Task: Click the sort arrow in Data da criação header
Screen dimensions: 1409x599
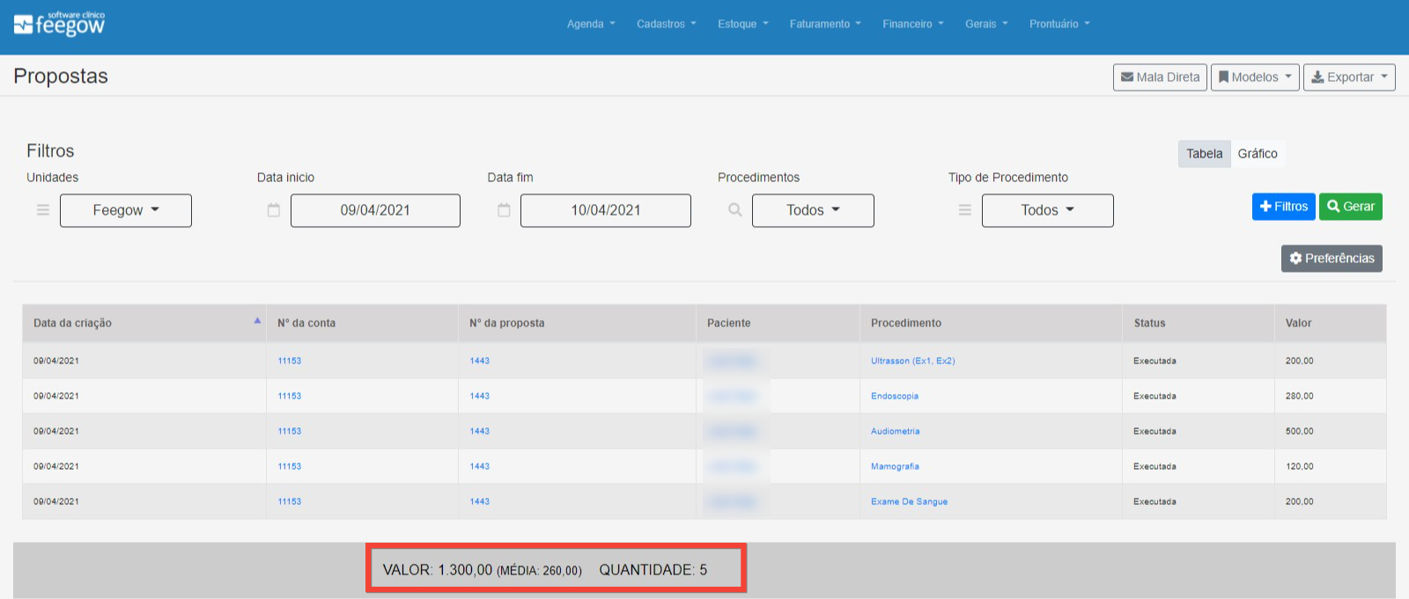Action: pyautogui.click(x=257, y=321)
